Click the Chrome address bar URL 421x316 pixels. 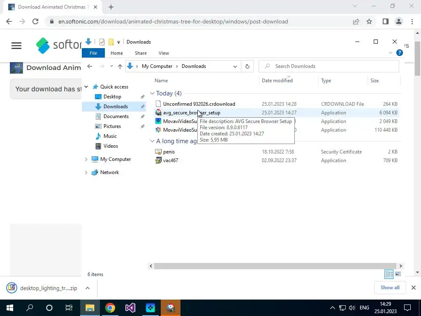tap(173, 21)
